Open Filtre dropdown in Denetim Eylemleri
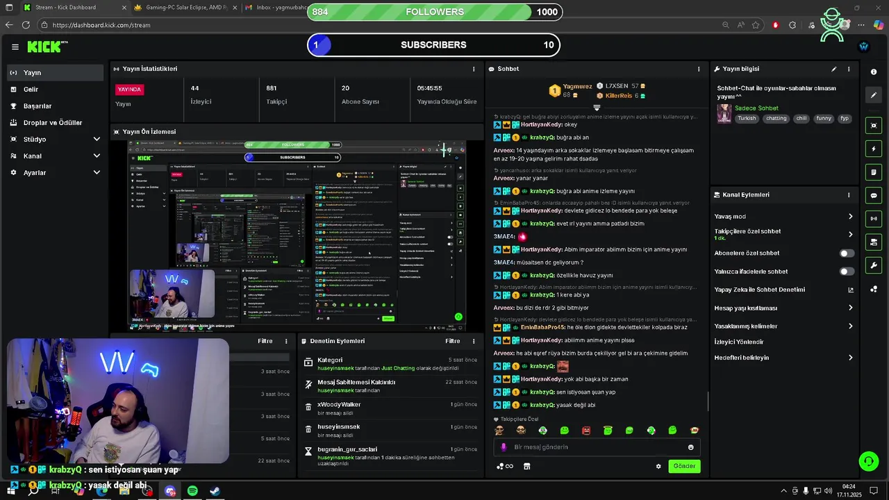The width and height of the screenshot is (889, 500). tap(453, 341)
